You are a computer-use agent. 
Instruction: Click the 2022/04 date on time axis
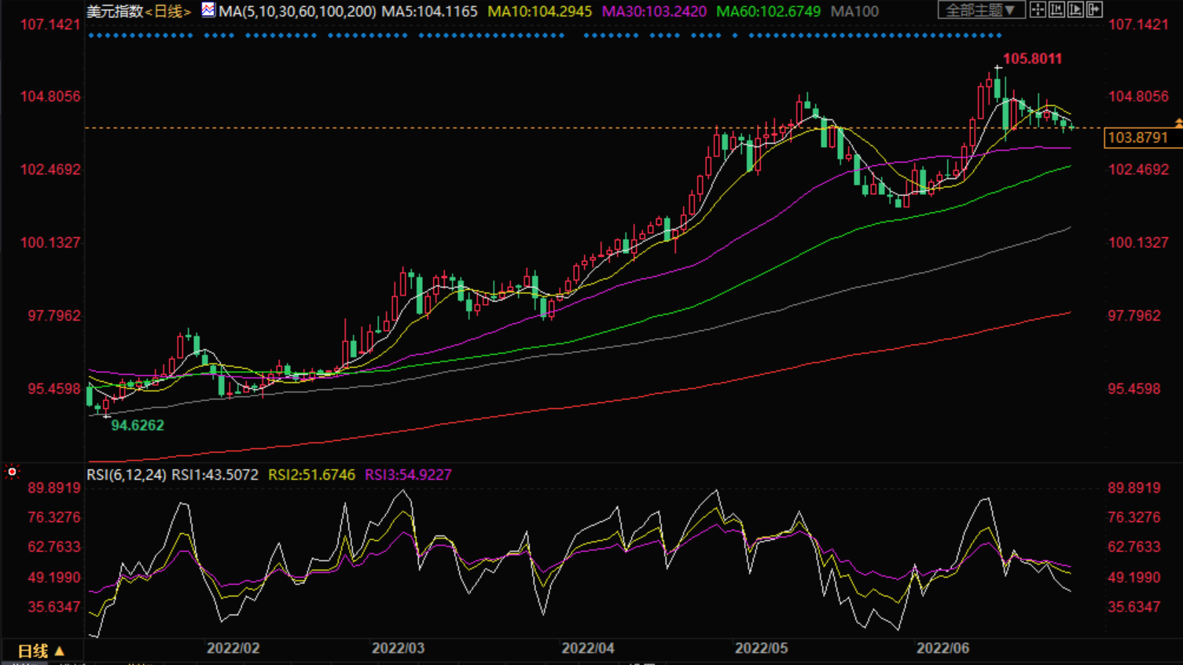(x=587, y=648)
